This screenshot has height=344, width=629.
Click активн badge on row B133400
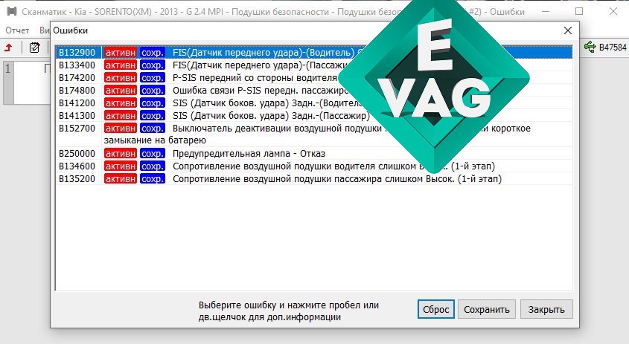coord(121,65)
